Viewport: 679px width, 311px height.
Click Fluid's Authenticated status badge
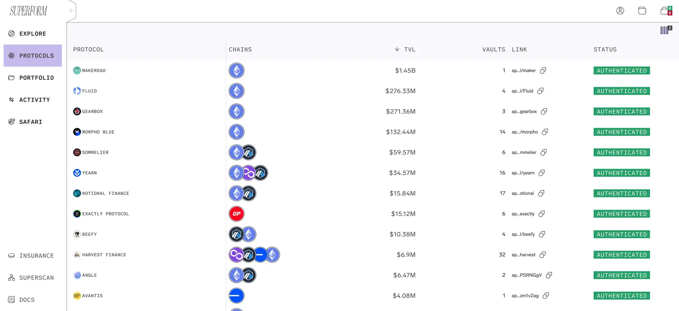621,91
